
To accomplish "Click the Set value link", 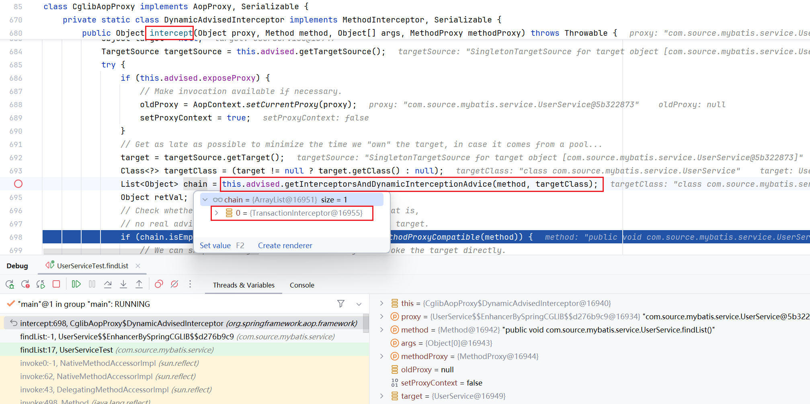I will [x=215, y=245].
